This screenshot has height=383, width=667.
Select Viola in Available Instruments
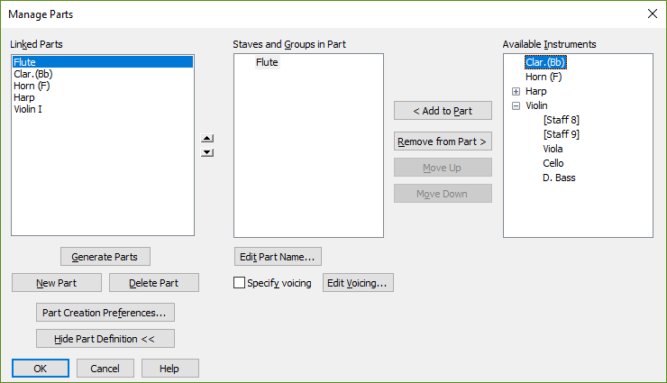point(553,149)
